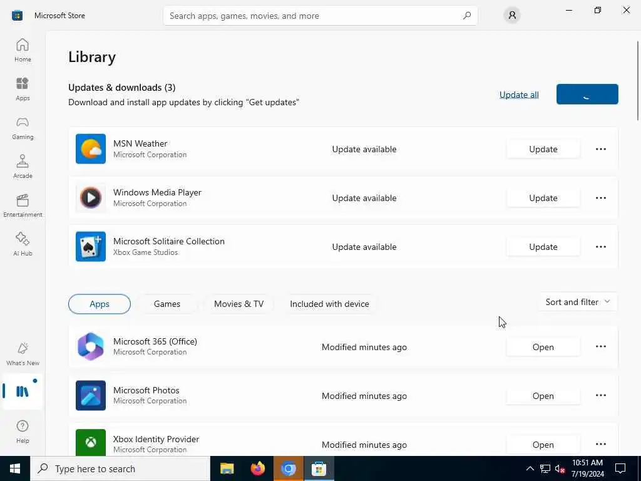Click the MSN Weather app icon
641x481 pixels.
(91, 149)
